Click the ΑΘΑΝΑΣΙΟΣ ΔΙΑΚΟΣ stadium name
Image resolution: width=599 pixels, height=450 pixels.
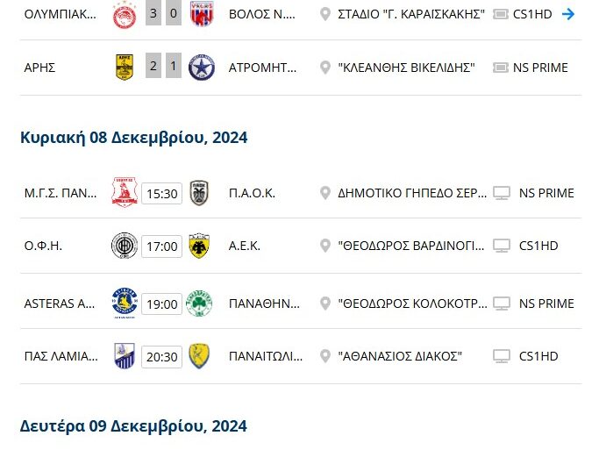click(x=400, y=356)
